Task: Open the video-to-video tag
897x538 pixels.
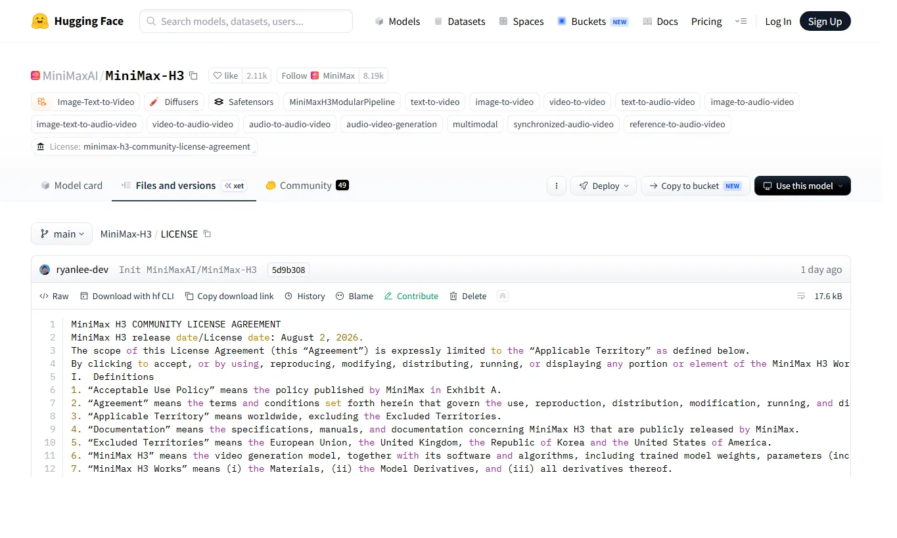Action: coord(578,102)
